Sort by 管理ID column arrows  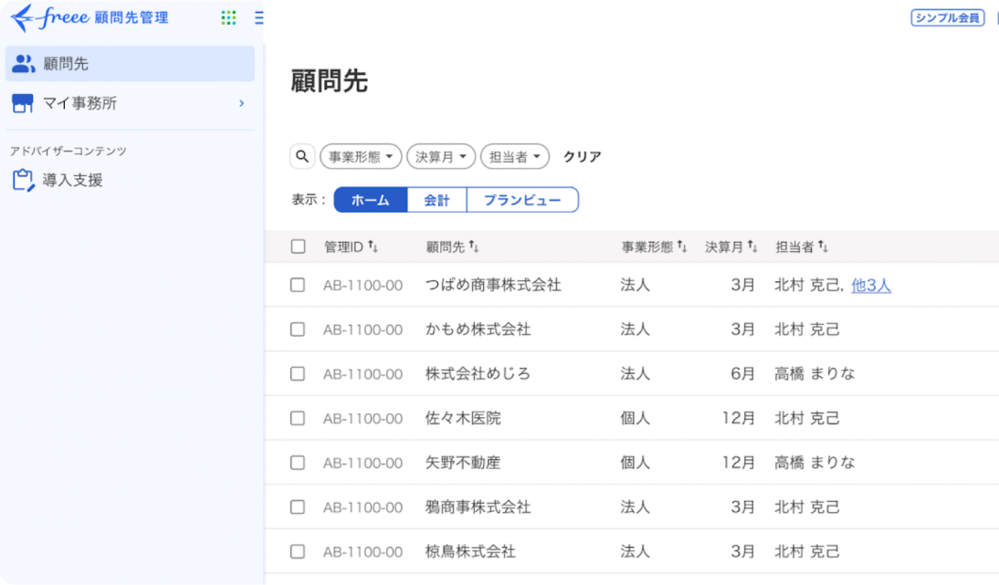coord(373,247)
